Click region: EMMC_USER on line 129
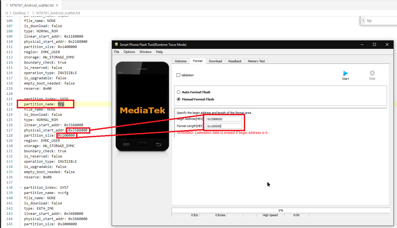397x228 pixels. pyautogui.click(x=42, y=141)
